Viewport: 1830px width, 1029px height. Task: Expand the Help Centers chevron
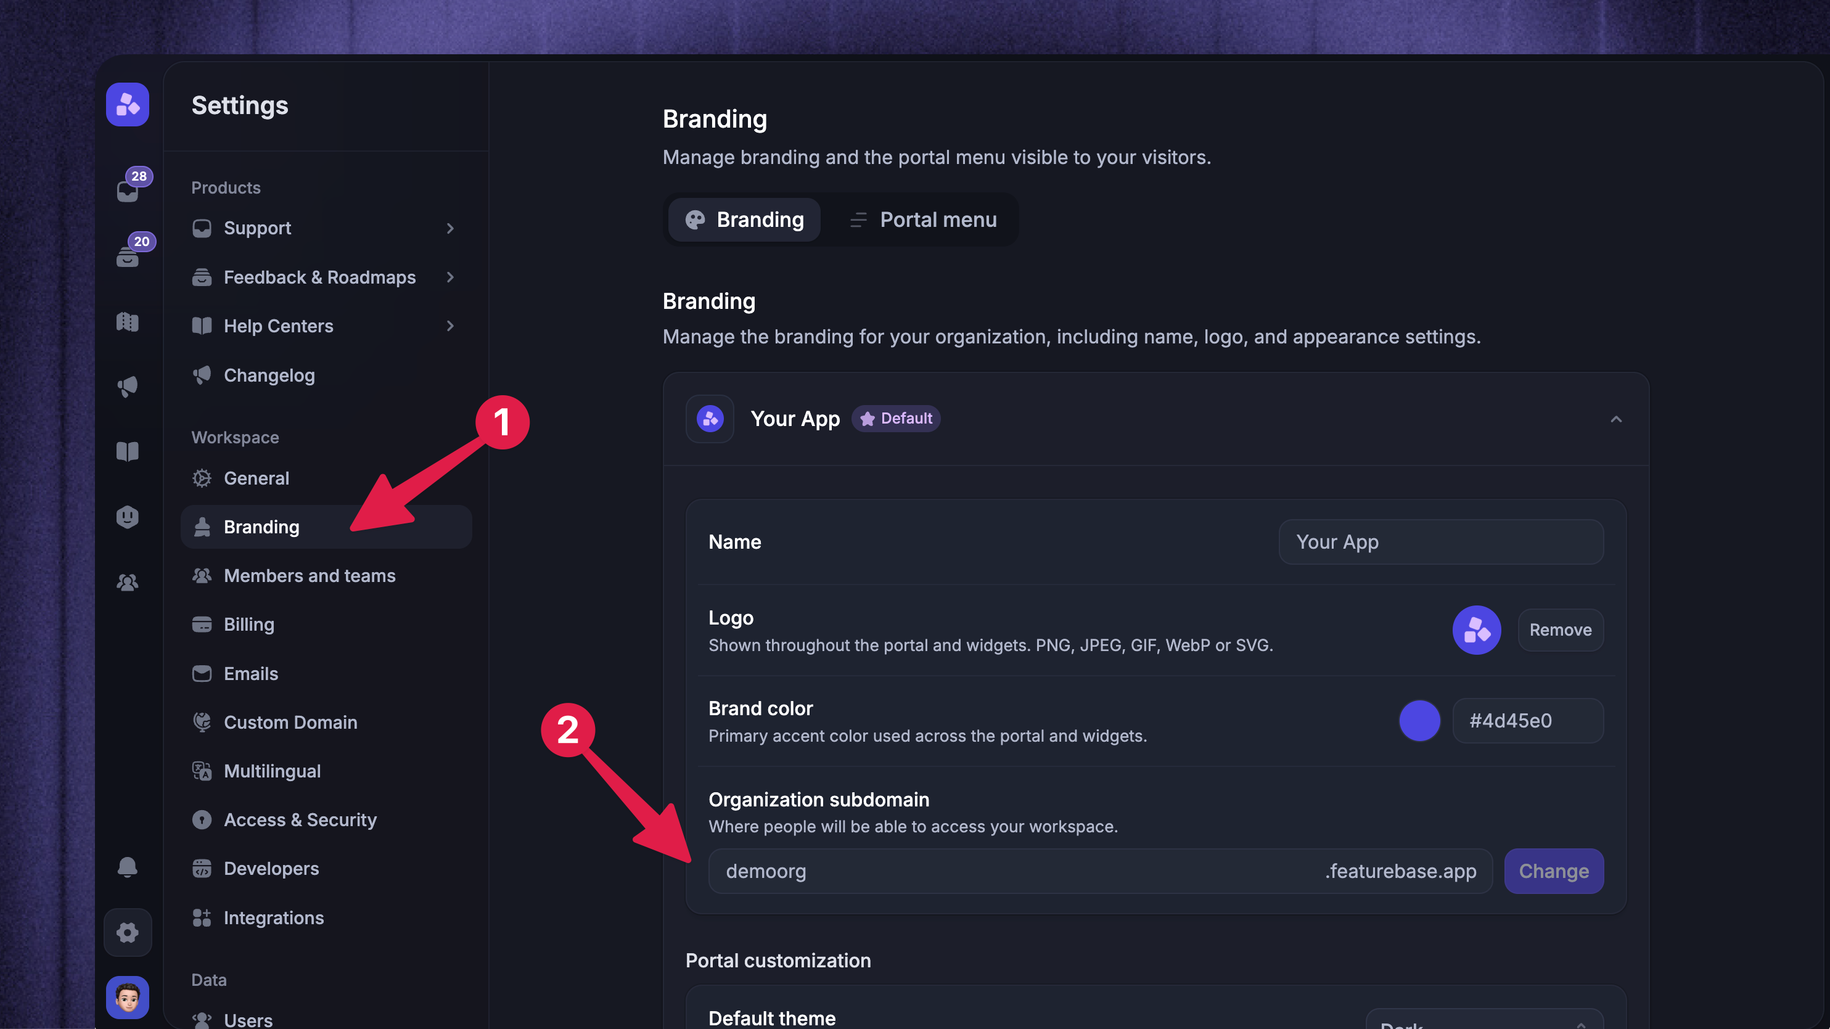click(x=450, y=326)
